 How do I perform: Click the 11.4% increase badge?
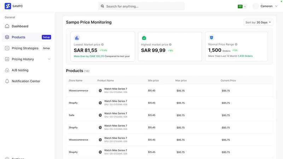103,50
